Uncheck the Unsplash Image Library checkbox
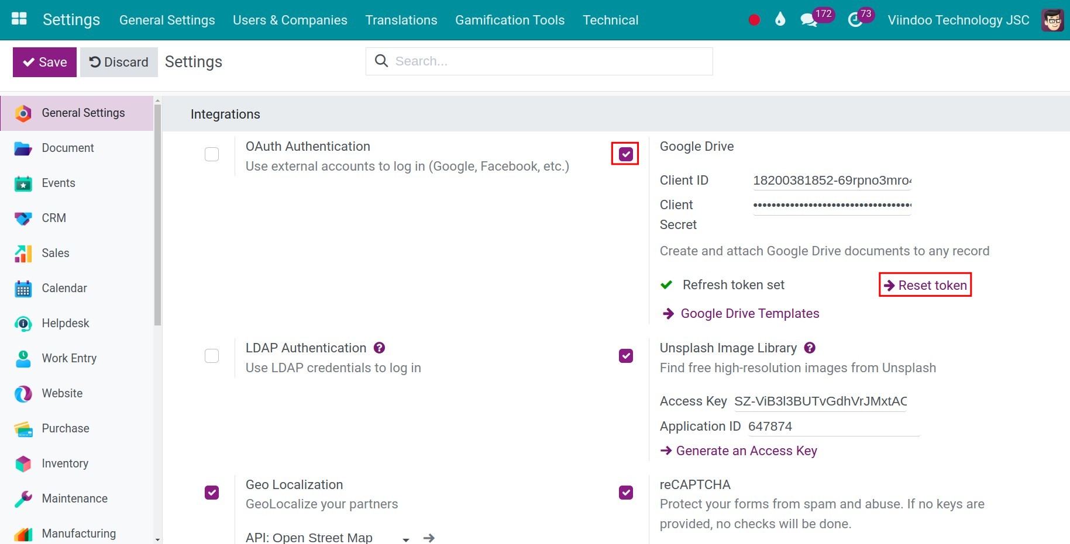The height and width of the screenshot is (544, 1070). coord(626,356)
